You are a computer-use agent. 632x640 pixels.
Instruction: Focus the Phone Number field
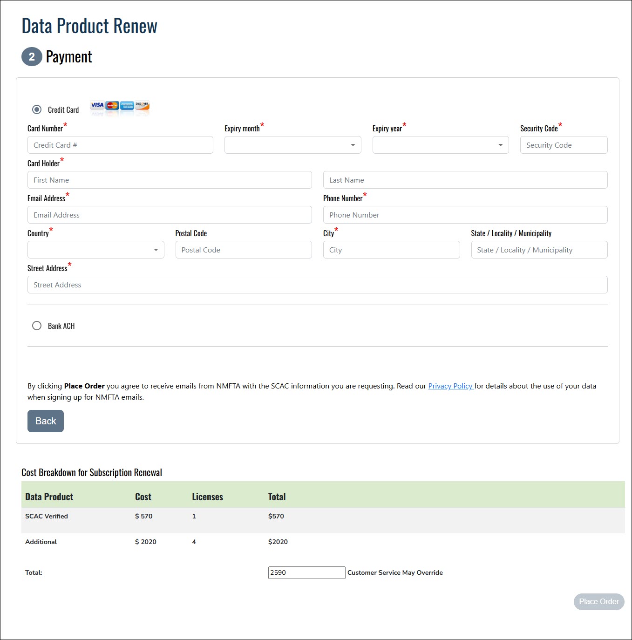[465, 215]
